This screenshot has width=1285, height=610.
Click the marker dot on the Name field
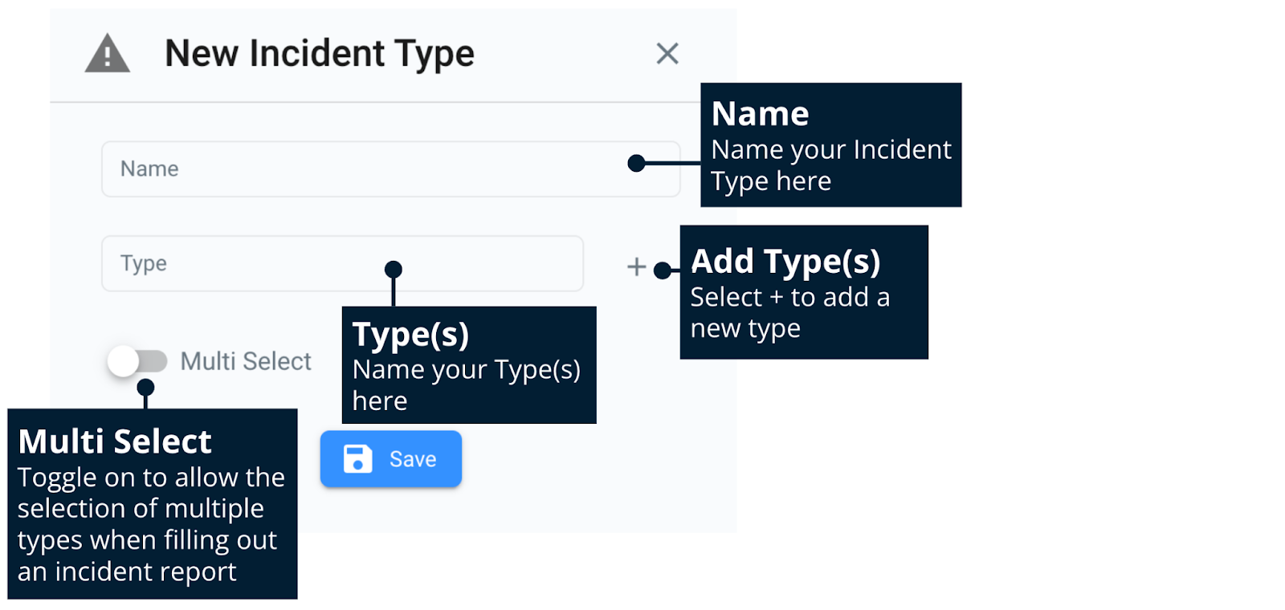click(636, 164)
